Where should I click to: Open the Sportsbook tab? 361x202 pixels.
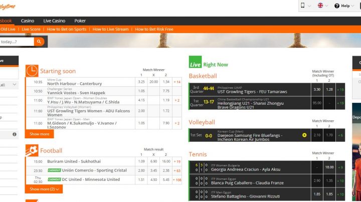coord(6,21)
